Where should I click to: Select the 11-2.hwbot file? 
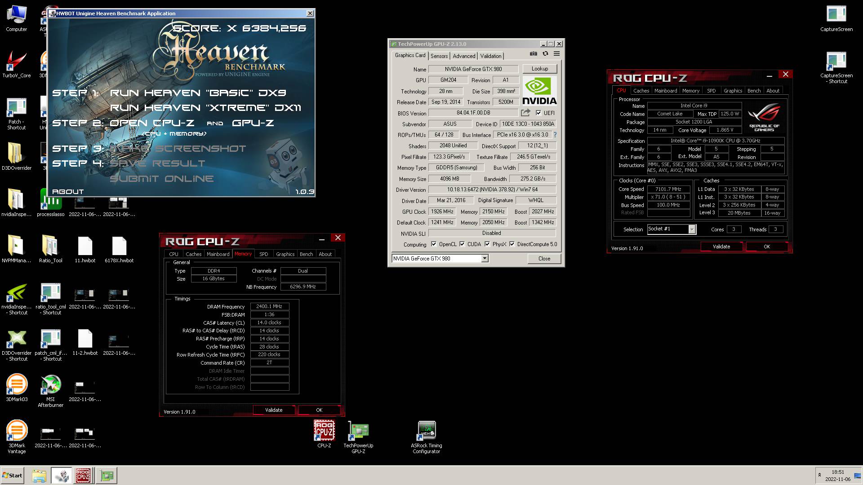pyautogui.click(x=85, y=342)
